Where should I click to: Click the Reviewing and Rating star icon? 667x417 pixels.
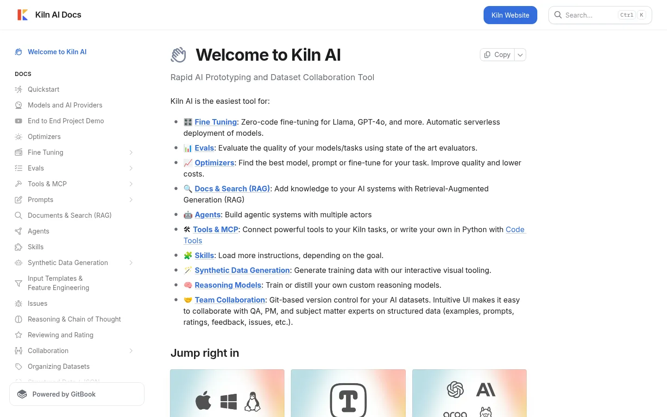19,335
